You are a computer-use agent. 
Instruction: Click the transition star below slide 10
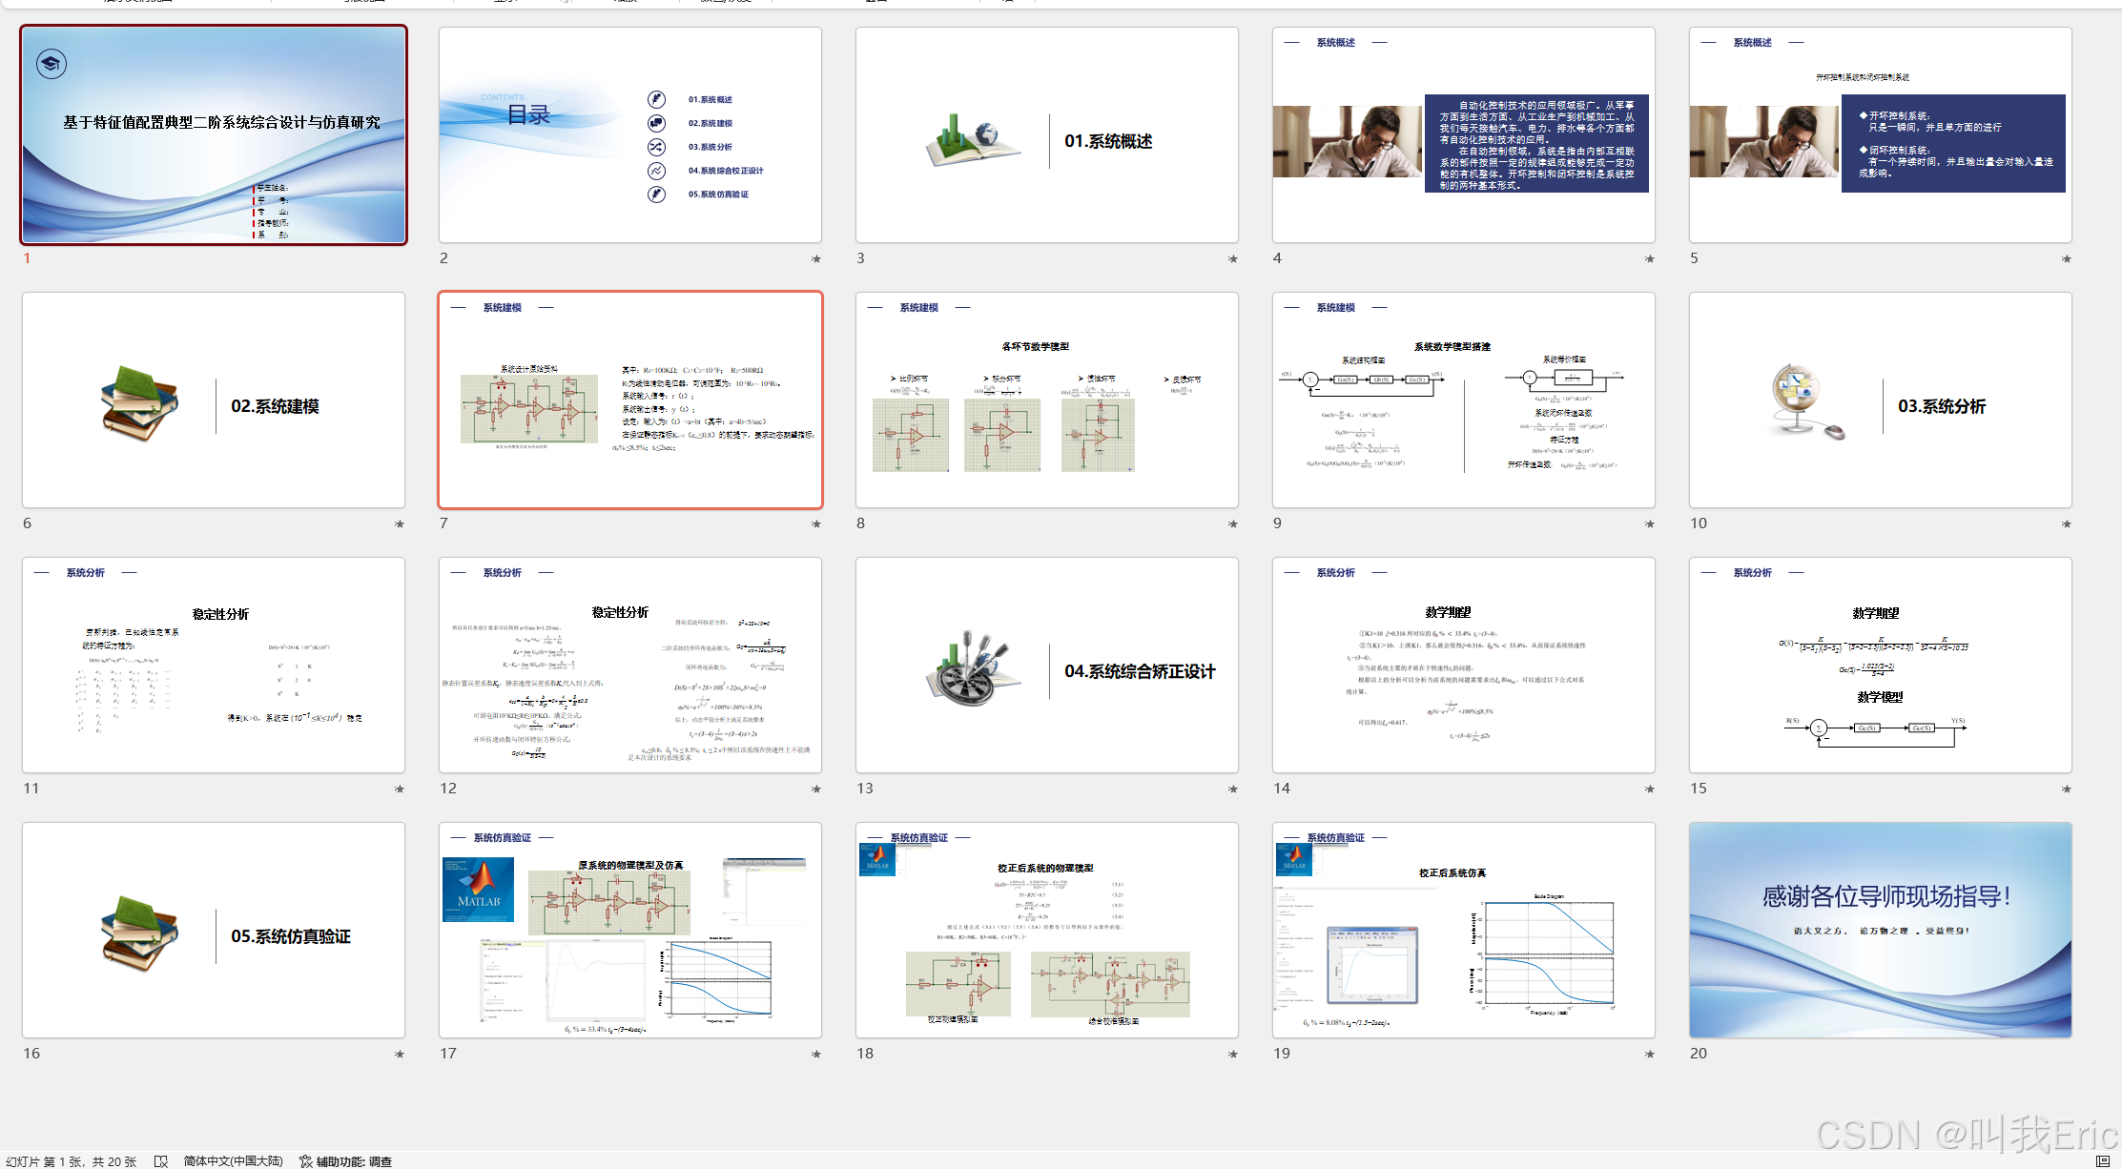[2066, 523]
